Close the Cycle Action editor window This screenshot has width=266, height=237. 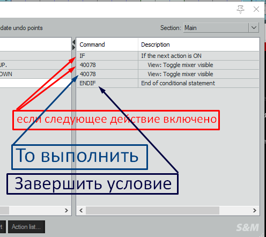pyautogui.click(x=256, y=9)
